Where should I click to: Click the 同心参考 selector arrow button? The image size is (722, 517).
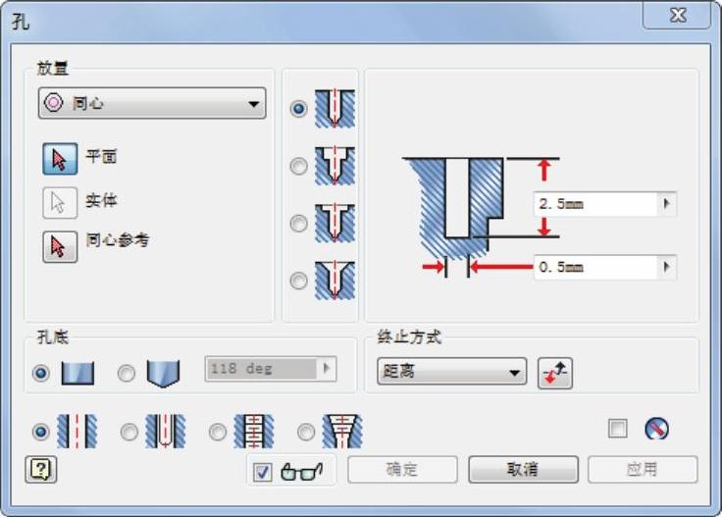click(60, 247)
